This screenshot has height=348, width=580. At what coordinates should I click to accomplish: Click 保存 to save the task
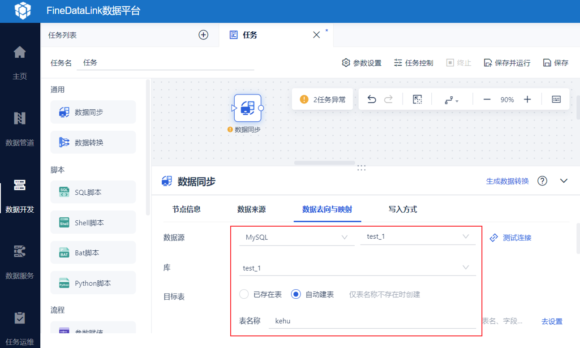(x=555, y=63)
